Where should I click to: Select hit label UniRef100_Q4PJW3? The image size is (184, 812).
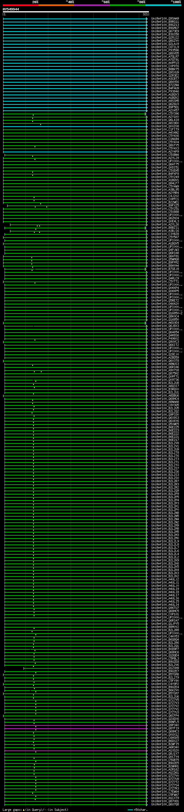click(x=165, y=250)
